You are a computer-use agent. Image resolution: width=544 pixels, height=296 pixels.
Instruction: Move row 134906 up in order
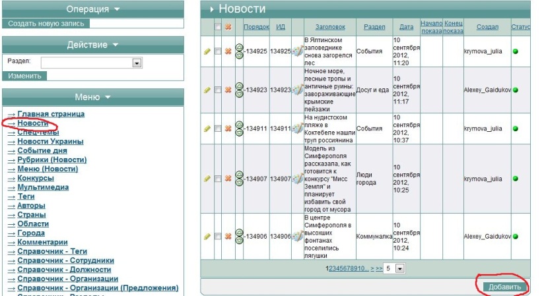click(x=240, y=233)
